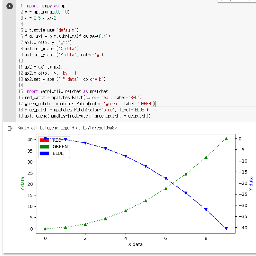Viewport: 256px width, 256px height.
Task: Click the green legend swatch in the plot
Action: 44,147
